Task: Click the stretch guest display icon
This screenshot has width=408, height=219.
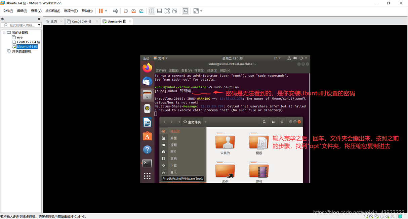Action: pyautogui.click(x=196, y=11)
